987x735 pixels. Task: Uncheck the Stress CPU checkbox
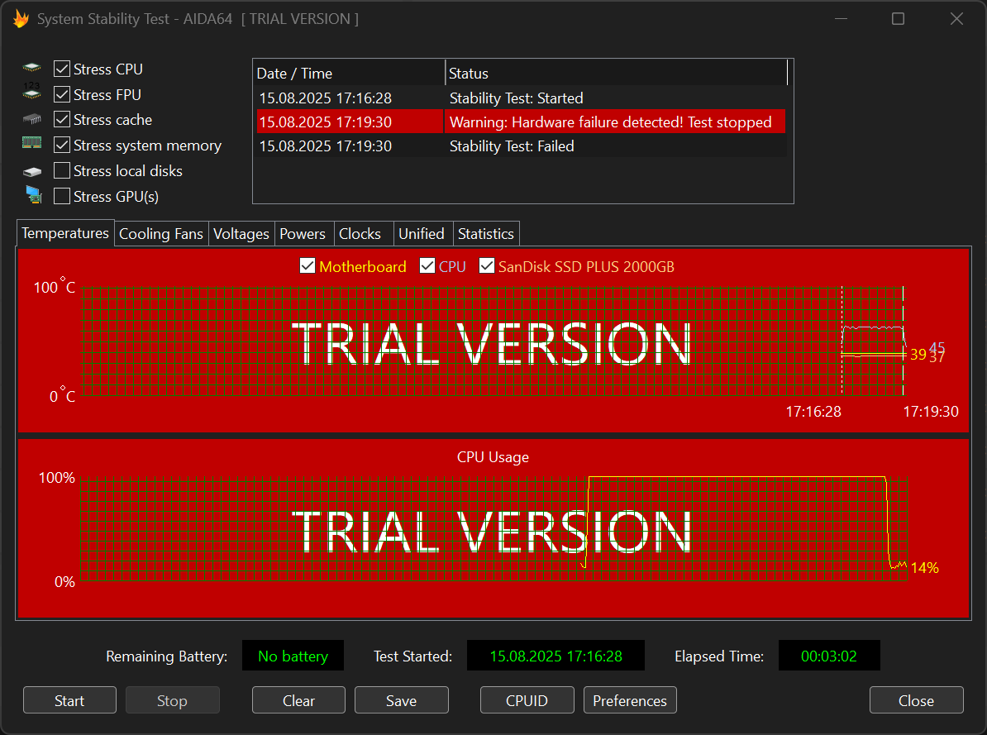[x=62, y=69]
